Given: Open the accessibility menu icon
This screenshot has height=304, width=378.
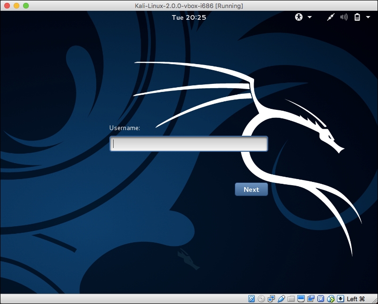Looking at the screenshot, I should tap(299, 17).
